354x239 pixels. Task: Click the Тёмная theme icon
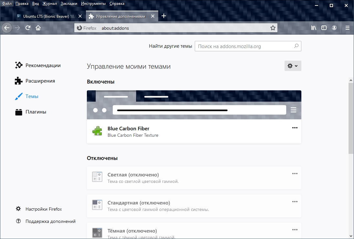97,233
